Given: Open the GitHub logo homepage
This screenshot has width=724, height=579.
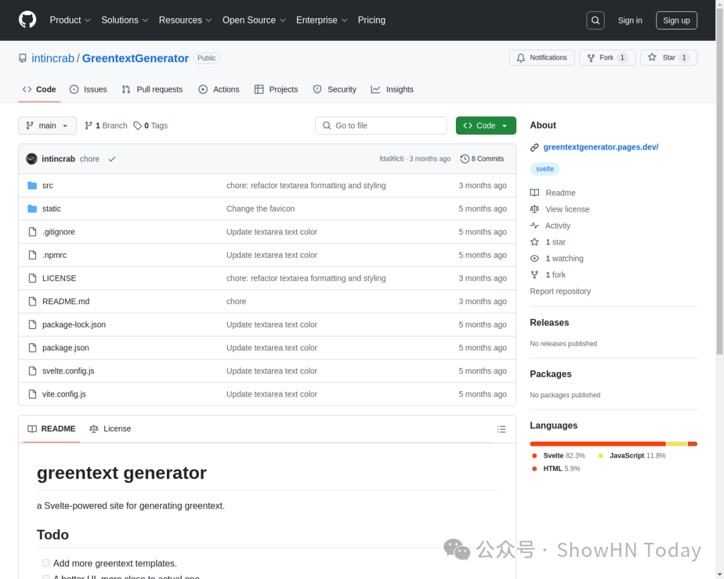Looking at the screenshot, I should pos(27,20).
